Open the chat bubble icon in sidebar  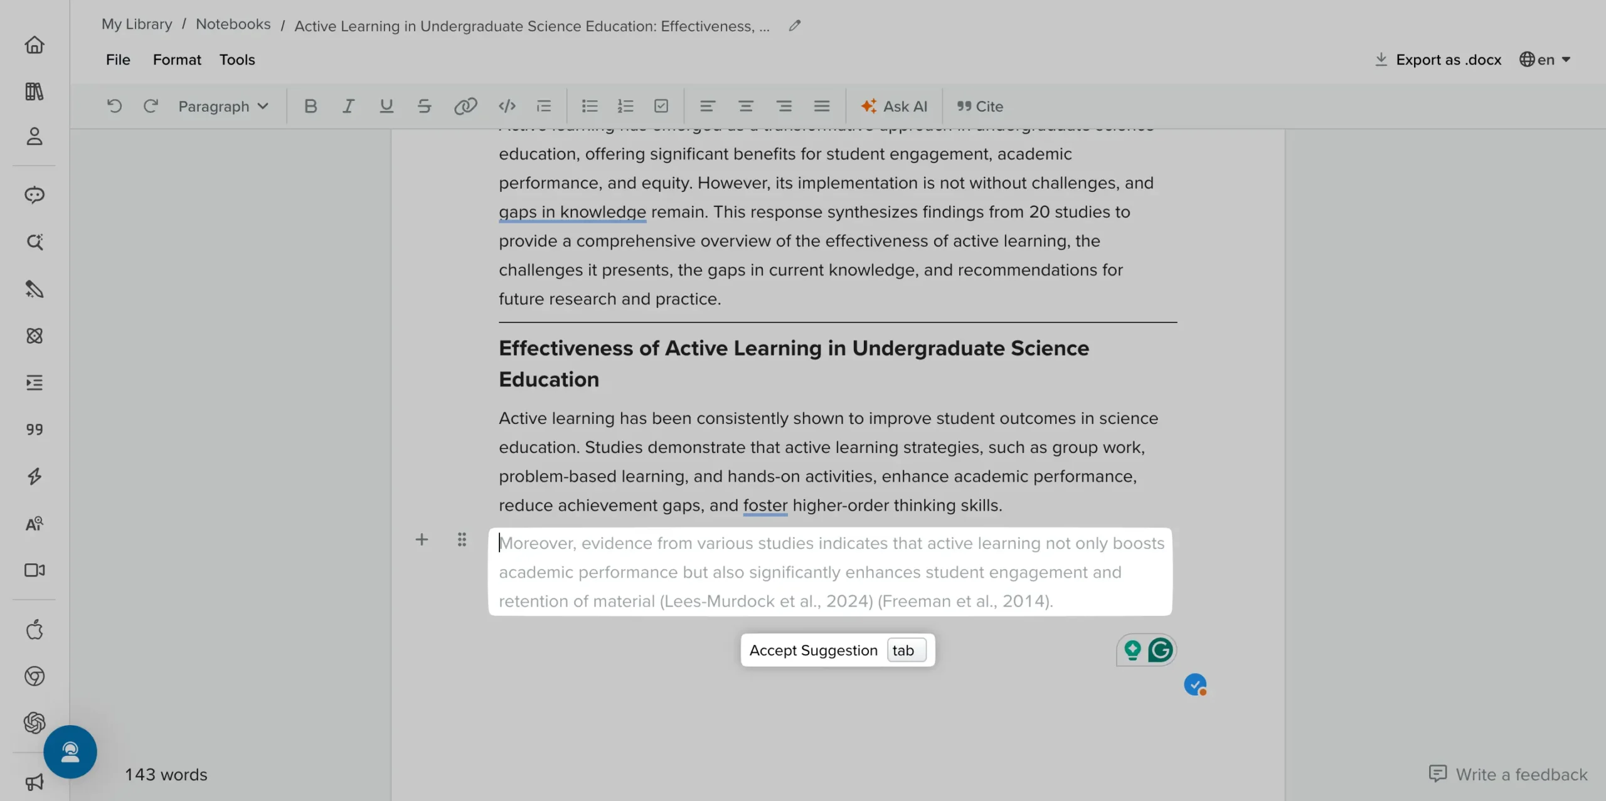pos(35,195)
